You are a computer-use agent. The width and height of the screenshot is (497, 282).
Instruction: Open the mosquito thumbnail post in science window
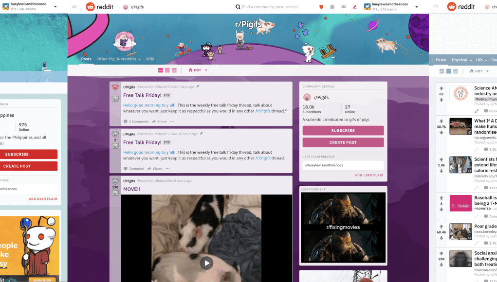pos(460,126)
